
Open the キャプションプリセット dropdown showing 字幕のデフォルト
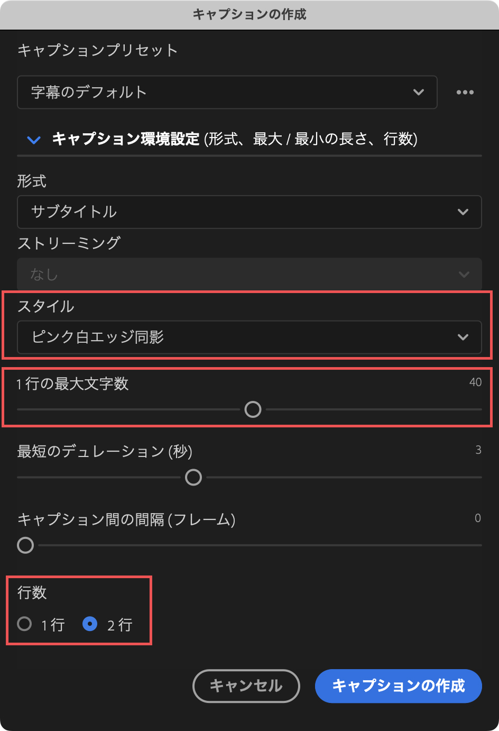click(227, 92)
